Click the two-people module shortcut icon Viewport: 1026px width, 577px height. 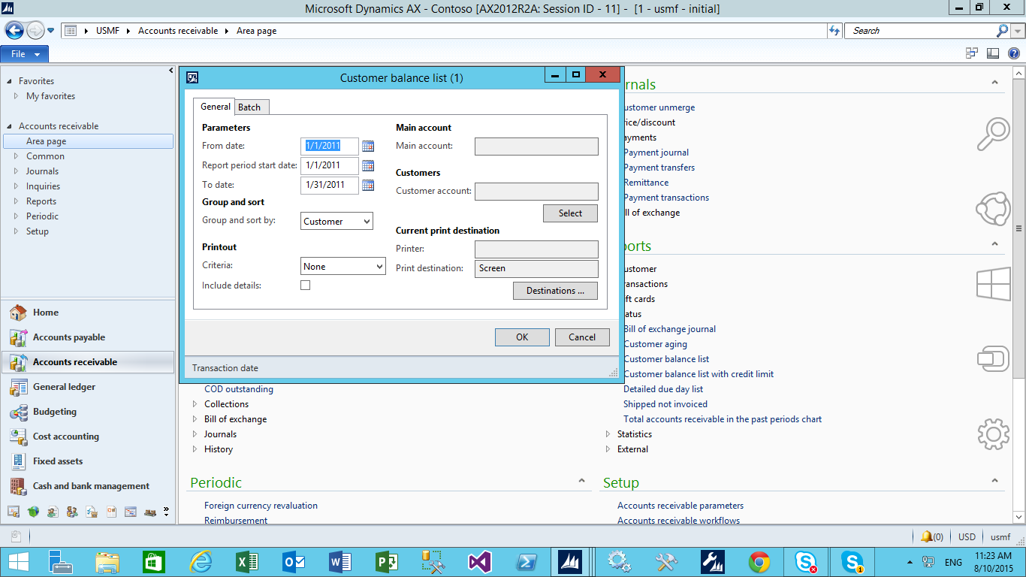[72, 512]
